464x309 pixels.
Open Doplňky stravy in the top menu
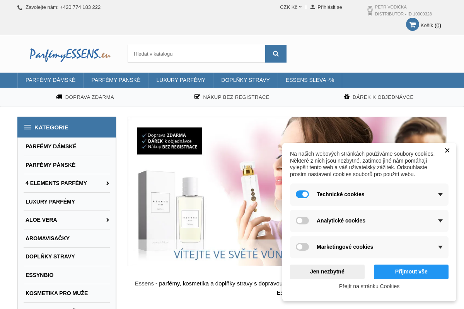click(x=246, y=80)
